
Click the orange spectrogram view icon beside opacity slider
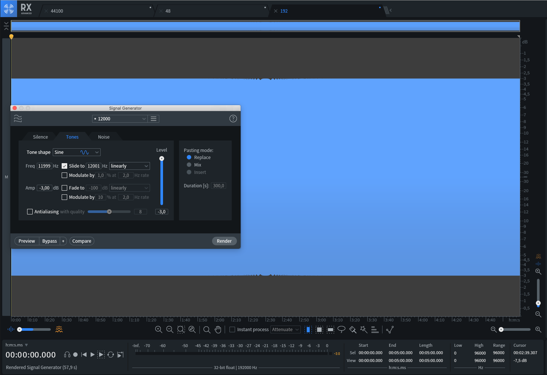coord(59,329)
